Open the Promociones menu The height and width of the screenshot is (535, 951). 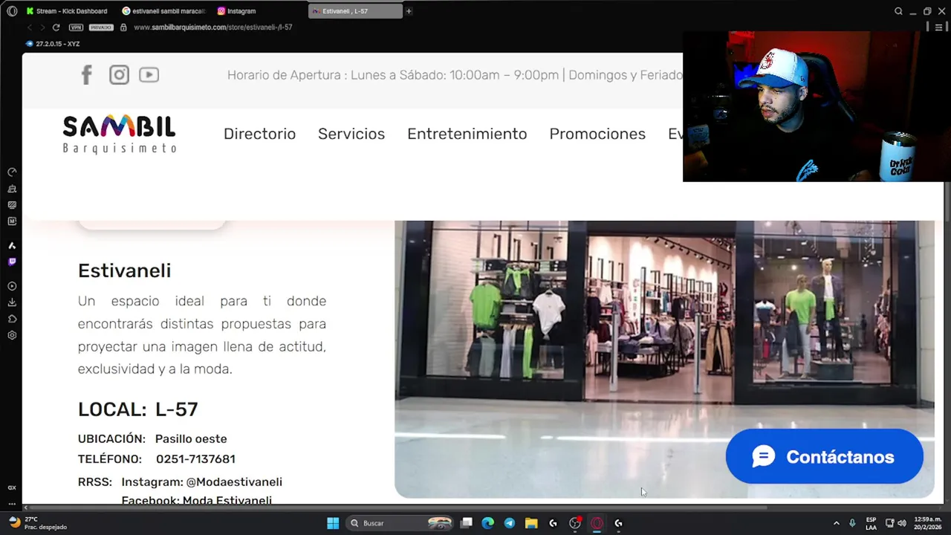[x=597, y=134]
